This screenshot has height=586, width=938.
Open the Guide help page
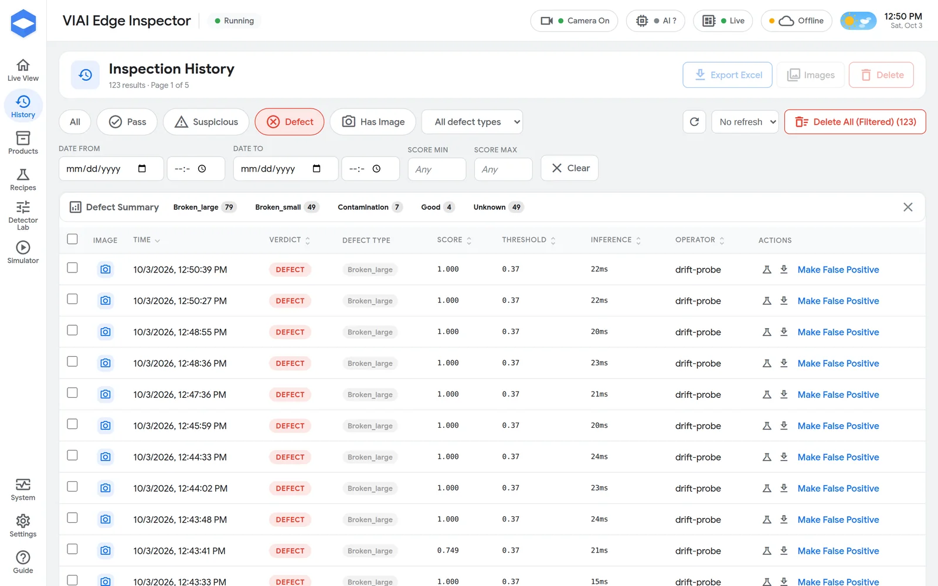point(23,562)
